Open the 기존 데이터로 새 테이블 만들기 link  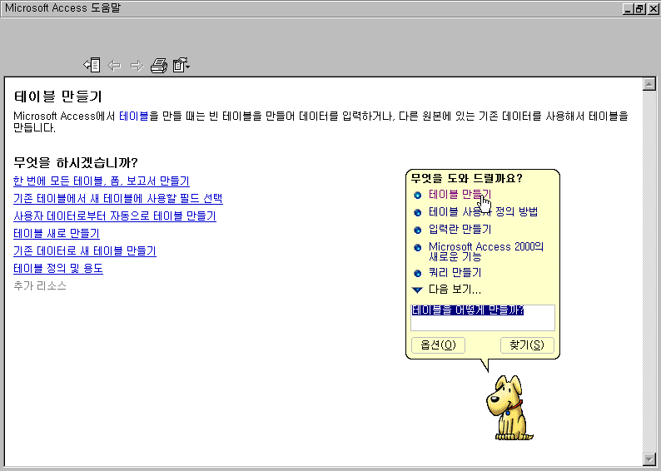85,251
